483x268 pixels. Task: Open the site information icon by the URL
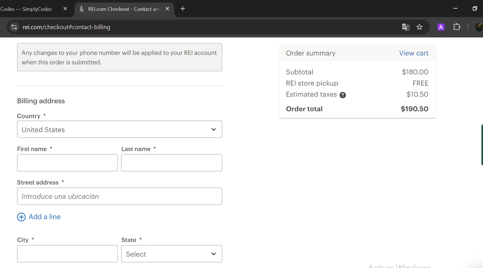[x=14, y=27]
